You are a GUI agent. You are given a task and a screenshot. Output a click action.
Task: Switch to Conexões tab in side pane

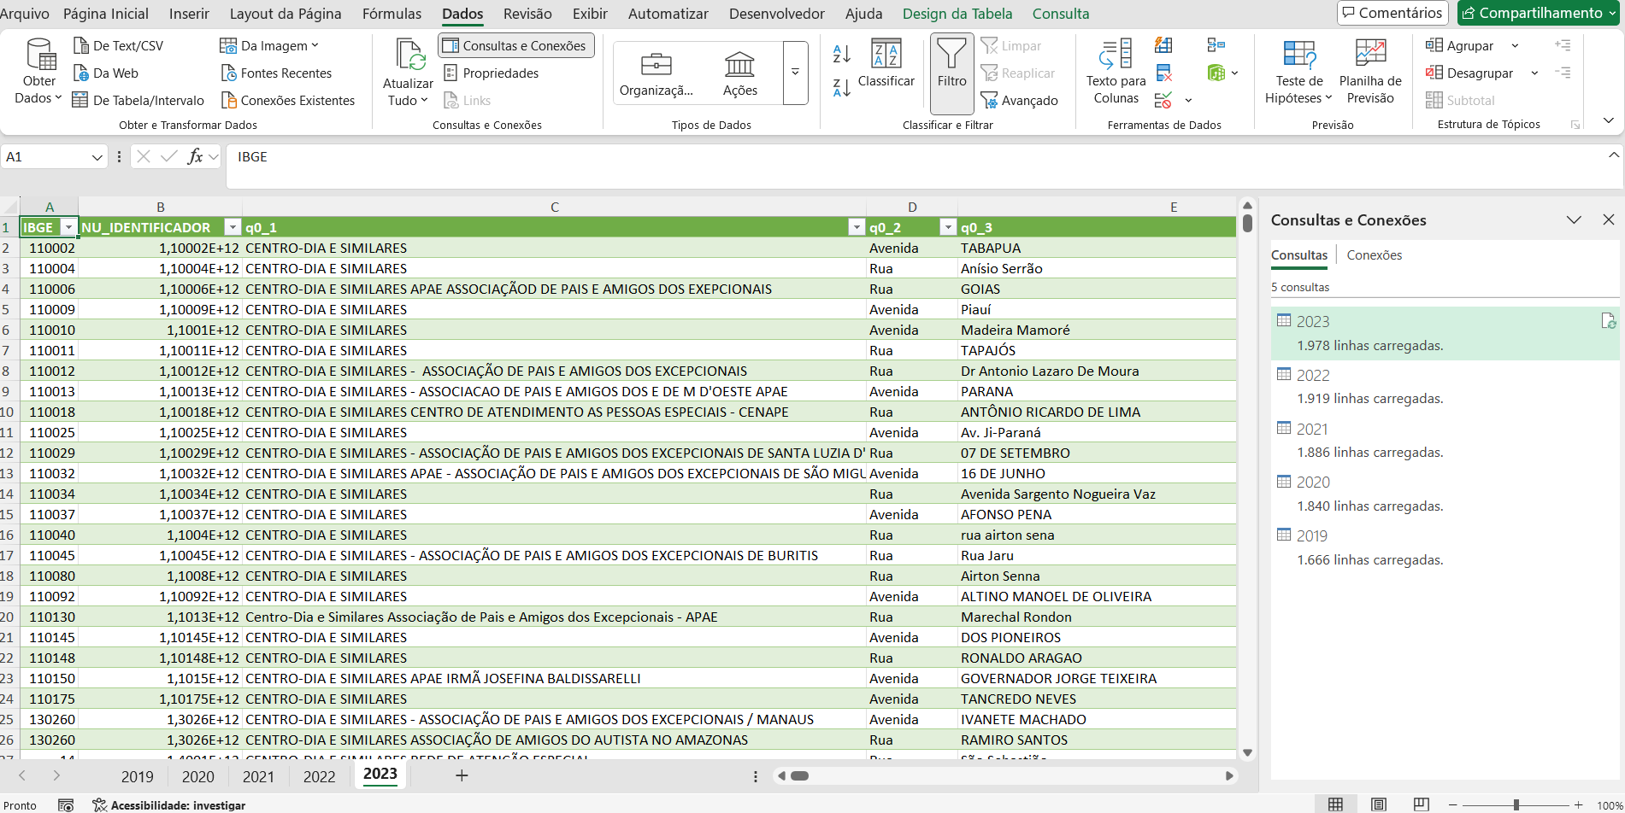[1374, 255]
